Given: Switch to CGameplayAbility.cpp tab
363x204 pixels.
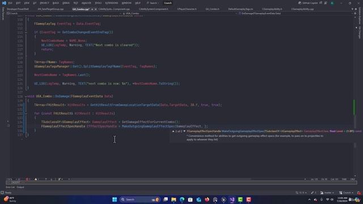Looking at the screenshot, I should coord(302,9).
